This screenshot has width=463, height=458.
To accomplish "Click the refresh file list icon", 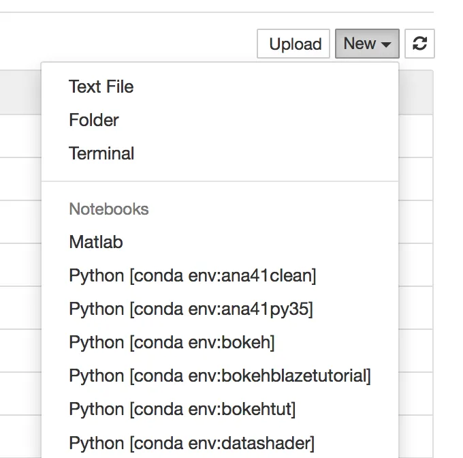I will pyautogui.click(x=420, y=44).
